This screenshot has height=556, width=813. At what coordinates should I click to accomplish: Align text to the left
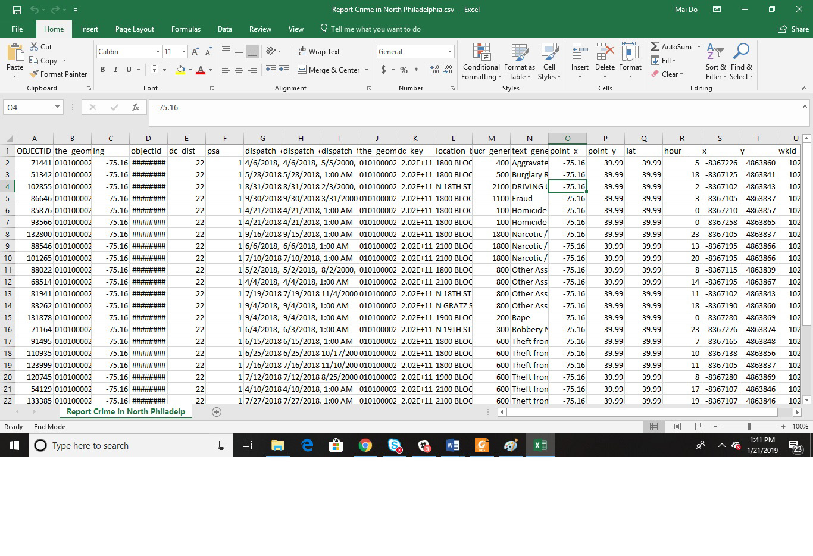click(x=226, y=70)
